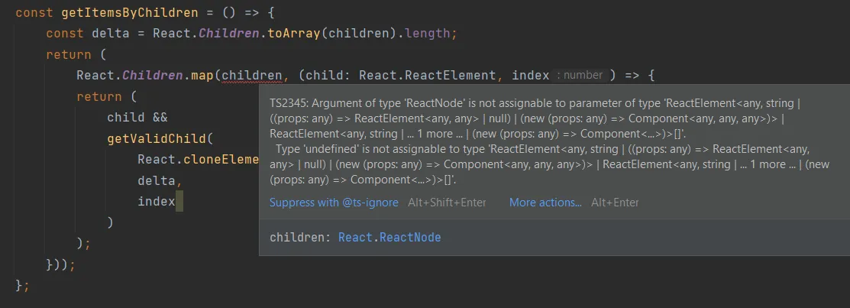Click the ": number" inlay type hint
This screenshot has height=308, width=850.
[580, 76]
